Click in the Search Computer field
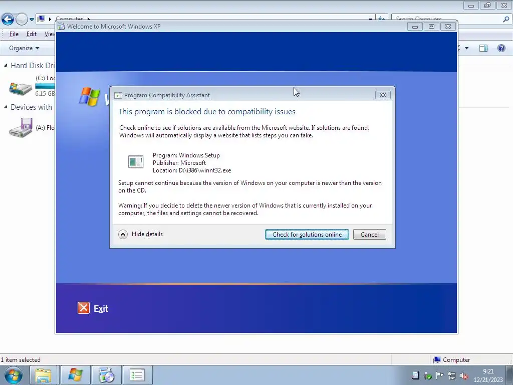Viewport: 513px width, 385px height. click(447, 19)
